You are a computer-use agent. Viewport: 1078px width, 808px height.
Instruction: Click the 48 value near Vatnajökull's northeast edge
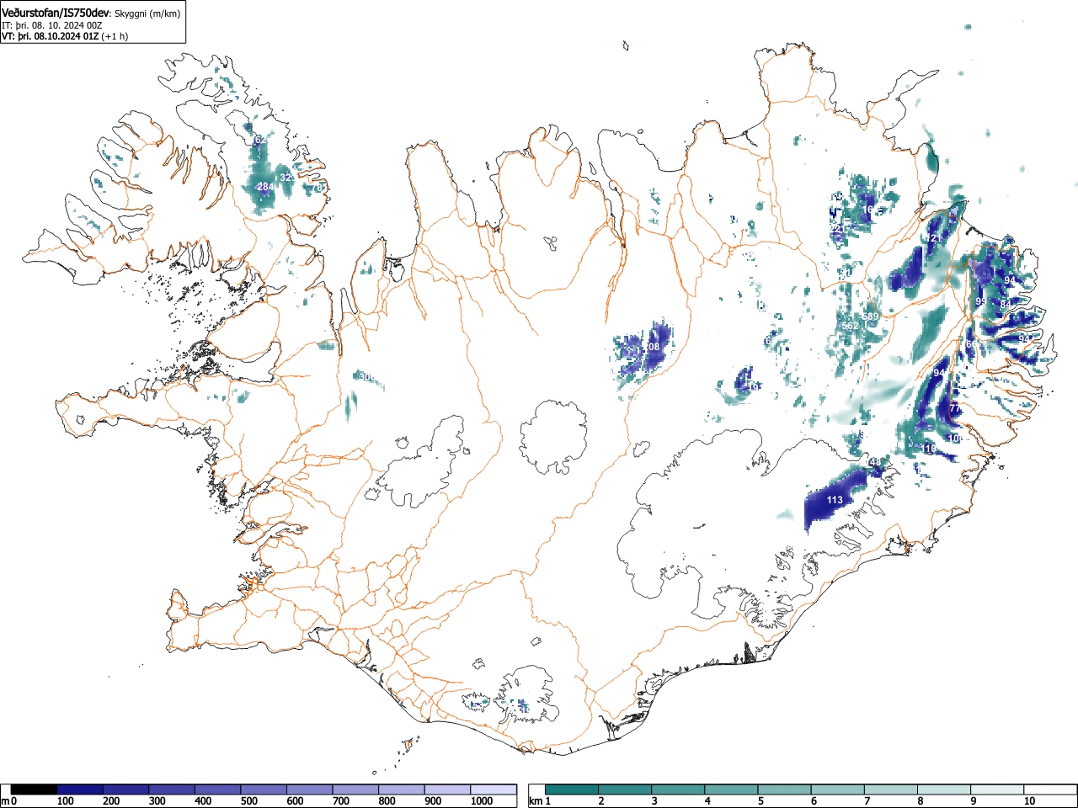[x=875, y=462]
